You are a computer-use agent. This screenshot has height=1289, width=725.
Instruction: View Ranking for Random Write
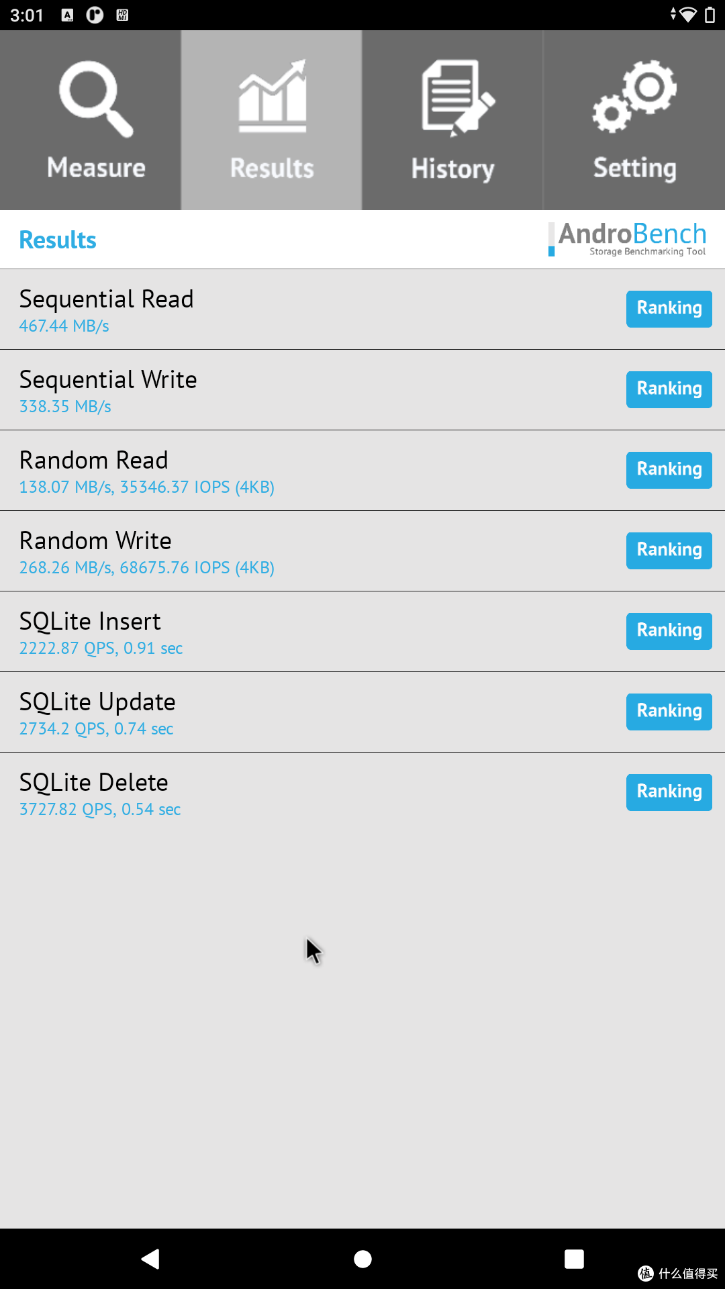point(669,551)
